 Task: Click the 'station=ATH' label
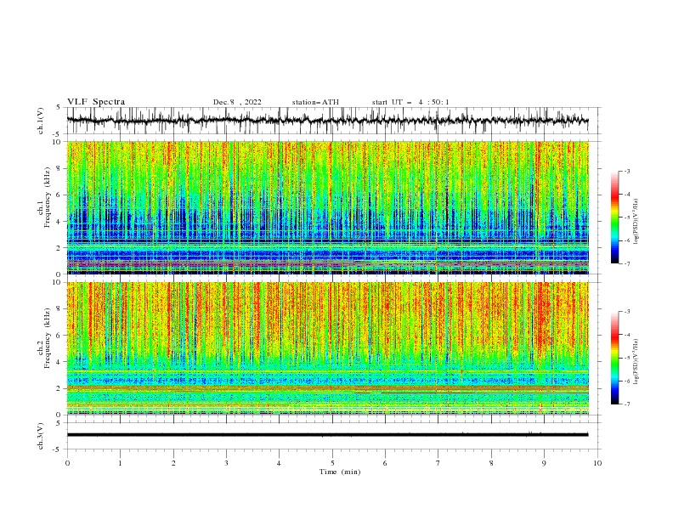point(315,102)
